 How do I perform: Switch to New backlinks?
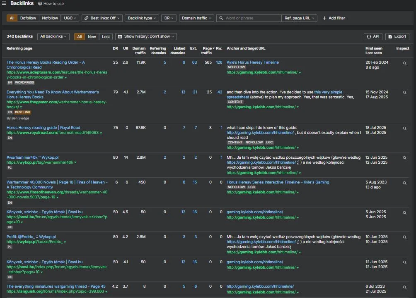(x=92, y=36)
